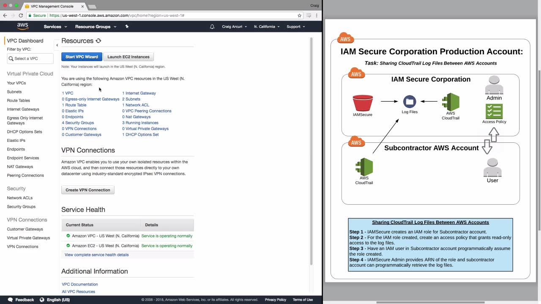Click the Subcontractor User icon in diagram
Viewport: 541px width, 304px height.
pyautogui.click(x=492, y=168)
